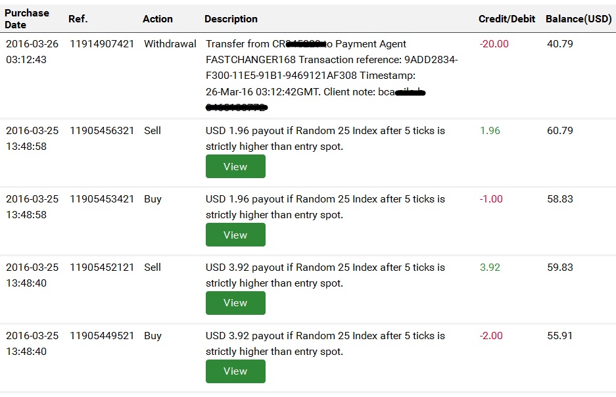Click the Ref. column header

(x=78, y=19)
